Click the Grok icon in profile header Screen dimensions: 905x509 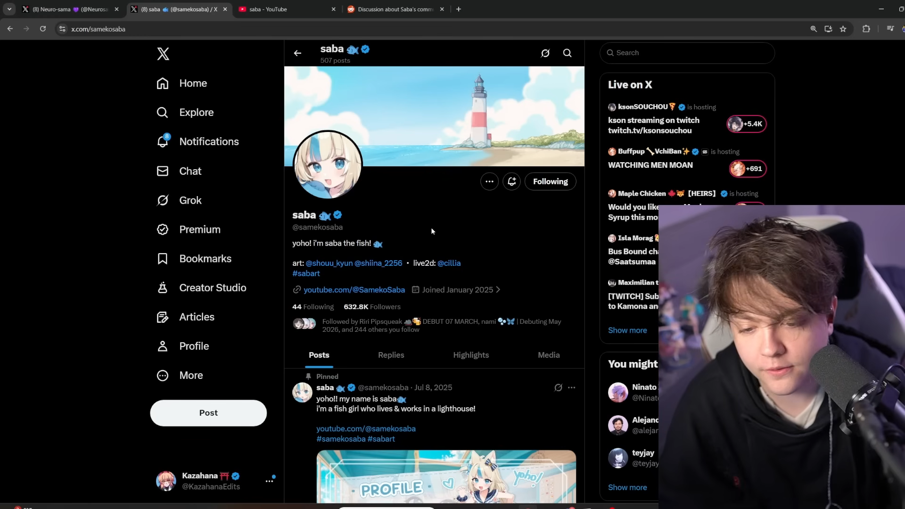(545, 53)
